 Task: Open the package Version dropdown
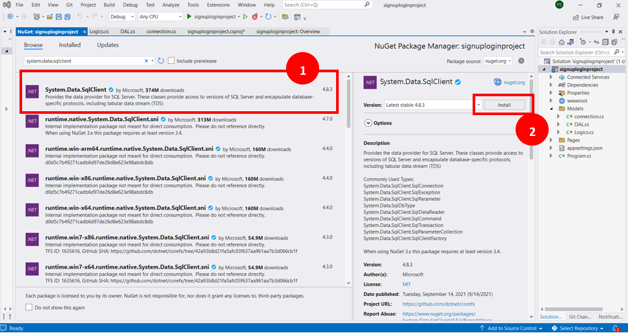tap(478, 105)
